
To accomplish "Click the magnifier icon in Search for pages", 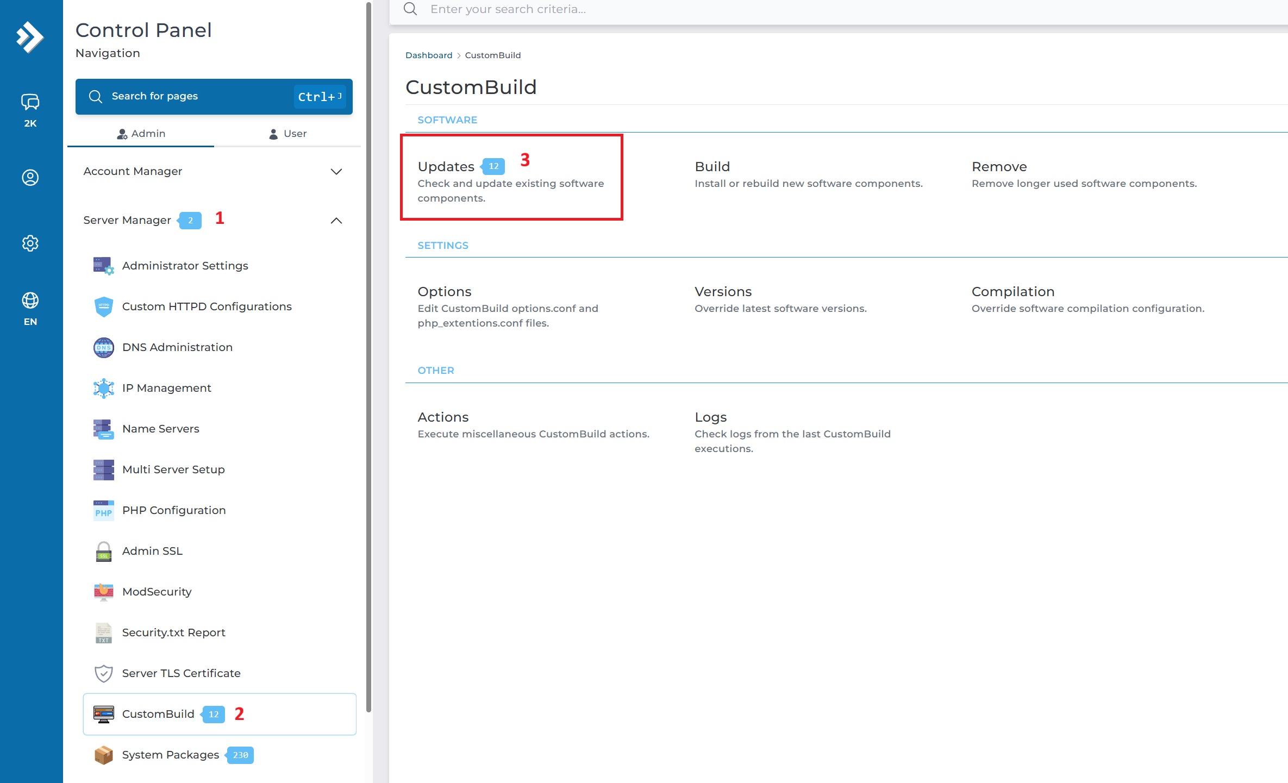I will [96, 96].
